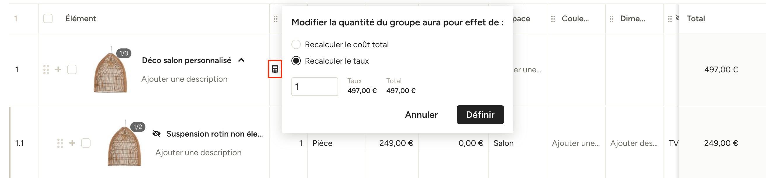
Task: Tick the select-all checkbox beside Élément
Action: click(x=48, y=18)
